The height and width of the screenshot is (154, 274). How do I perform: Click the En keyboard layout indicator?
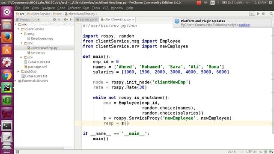[212, 3]
